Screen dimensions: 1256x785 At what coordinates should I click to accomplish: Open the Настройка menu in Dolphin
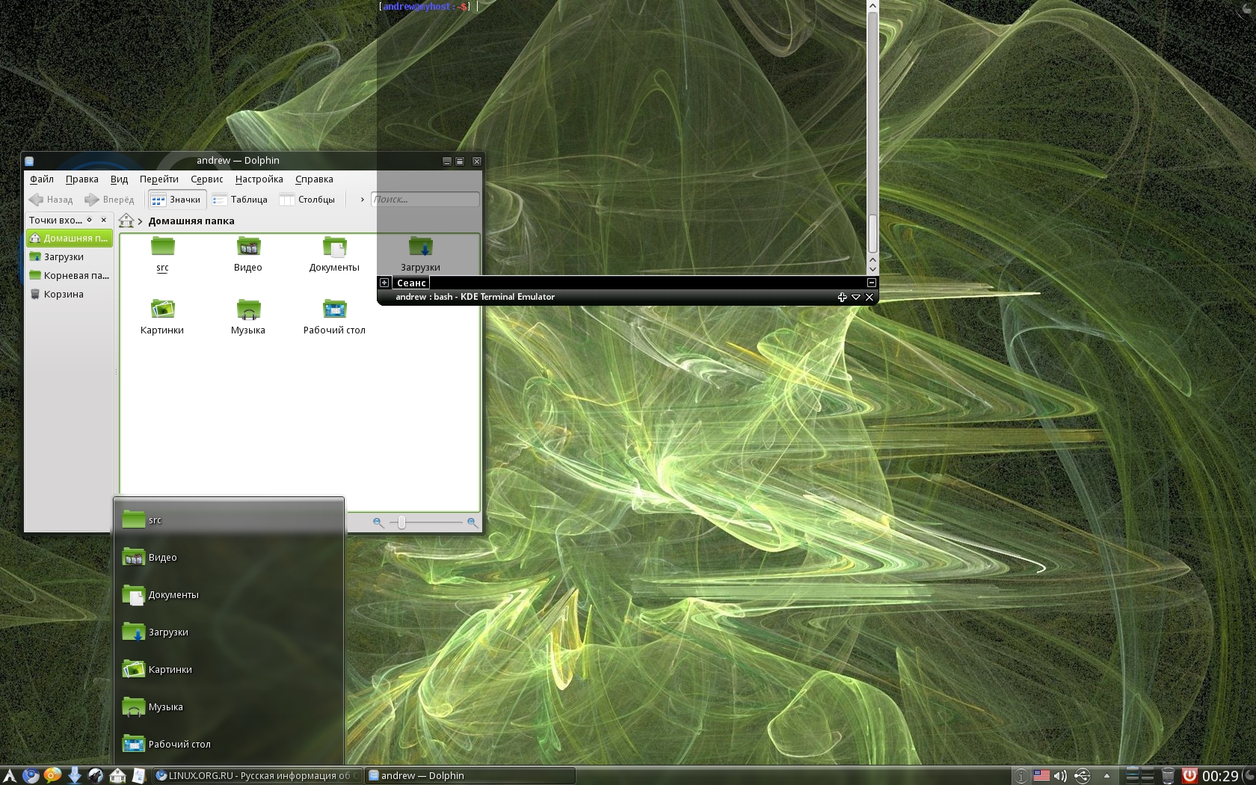coord(259,179)
